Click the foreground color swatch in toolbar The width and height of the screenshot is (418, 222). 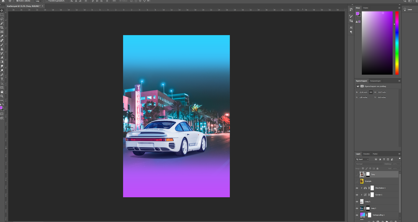click(1, 108)
